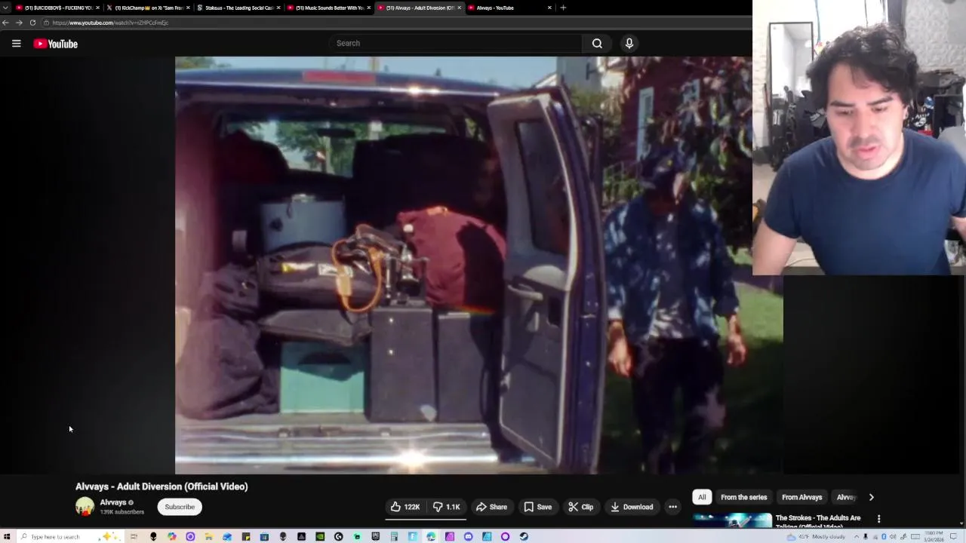Open the three-dot more actions menu
Screen dimensions: 966x543
[x=672, y=507]
